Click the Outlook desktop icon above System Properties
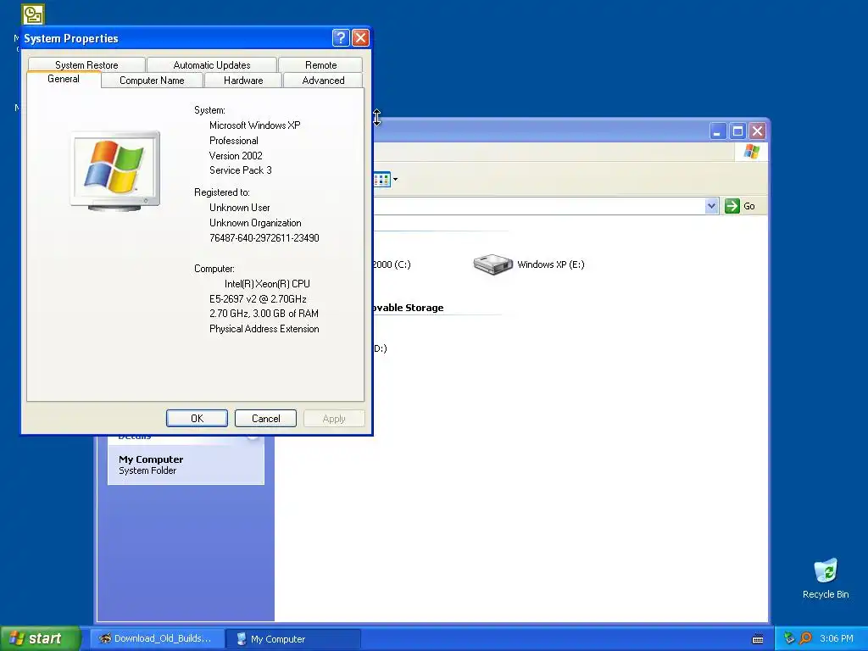This screenshot has width=868, height=651. pos(33,14)
